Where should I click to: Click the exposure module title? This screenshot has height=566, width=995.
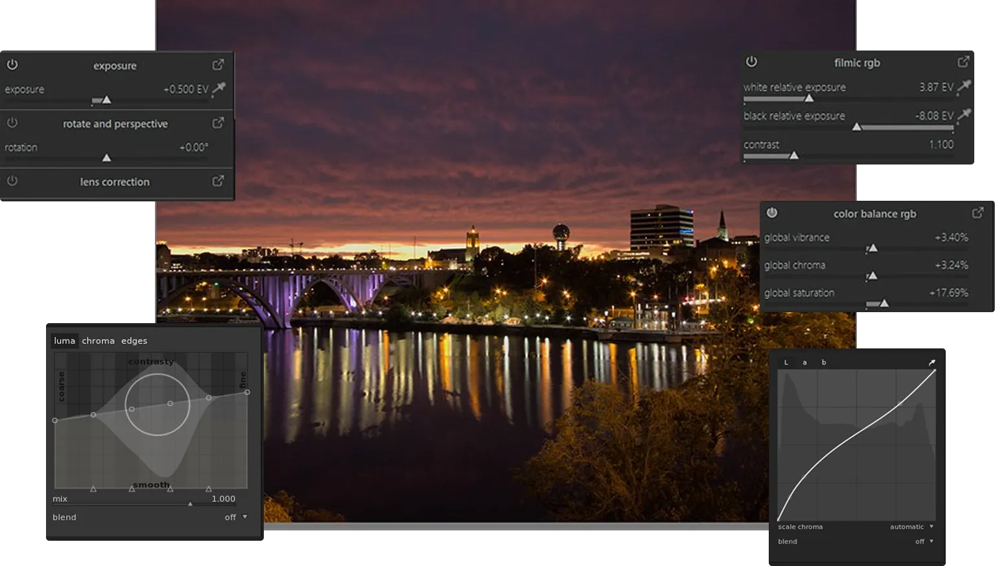[115, 65]
